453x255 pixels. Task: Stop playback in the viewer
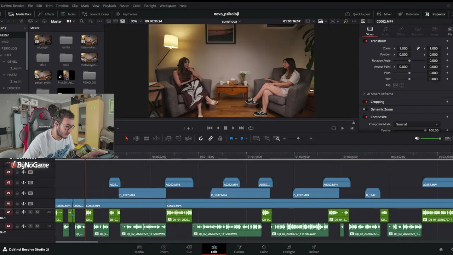click(225, 128)
